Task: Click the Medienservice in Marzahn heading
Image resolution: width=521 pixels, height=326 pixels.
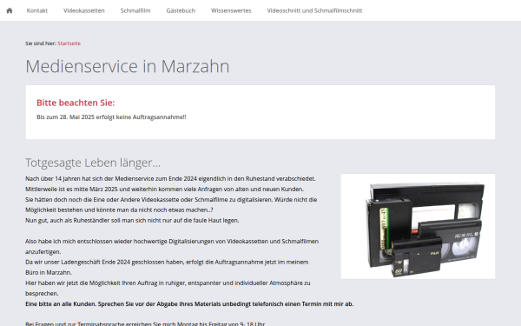Action: click(x=128, y=66)
